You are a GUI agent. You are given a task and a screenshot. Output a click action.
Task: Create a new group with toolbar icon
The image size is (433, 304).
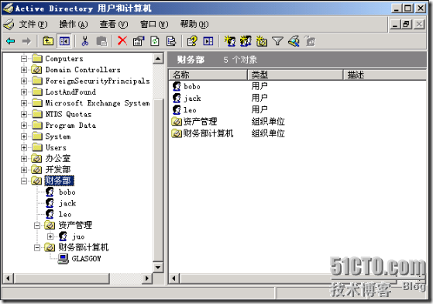pos(246,41)
